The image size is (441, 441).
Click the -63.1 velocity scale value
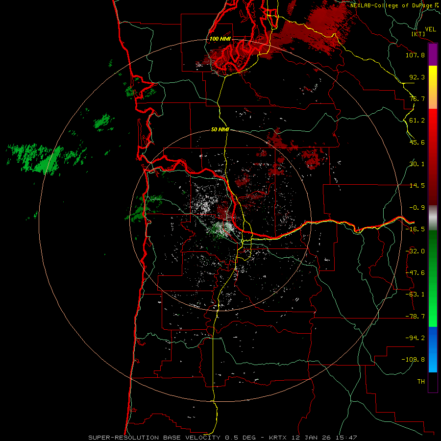point(415,294)
